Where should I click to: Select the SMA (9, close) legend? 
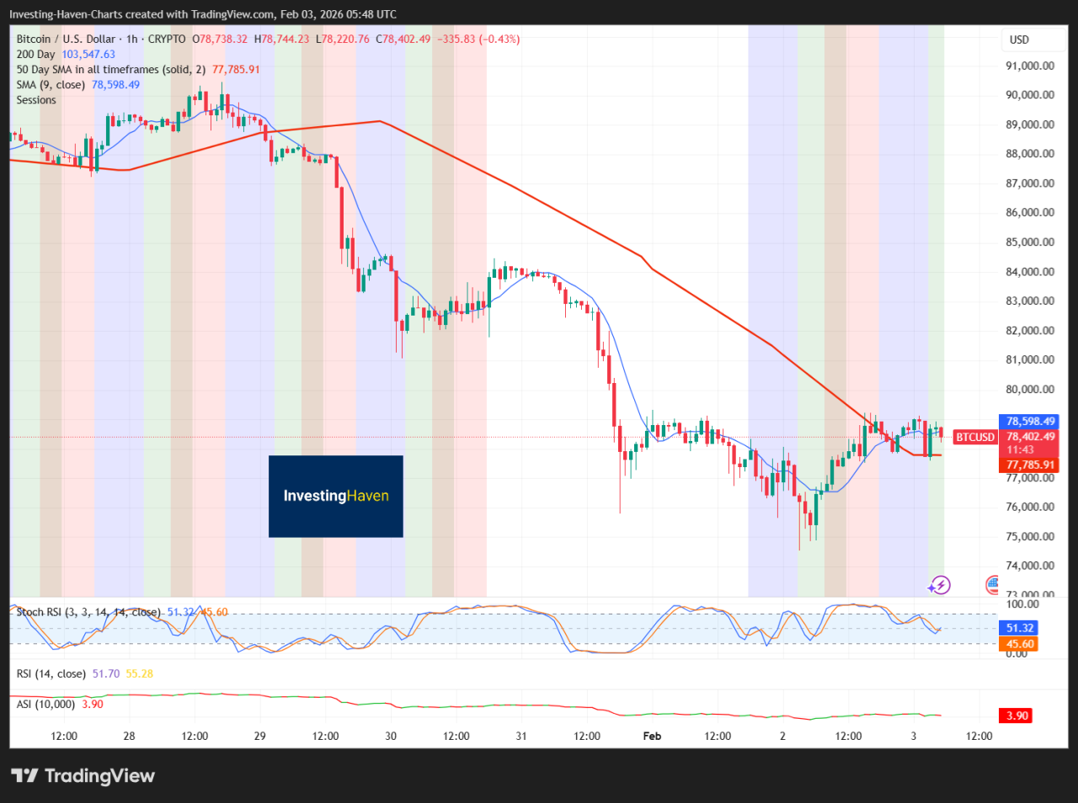(49, 84)
